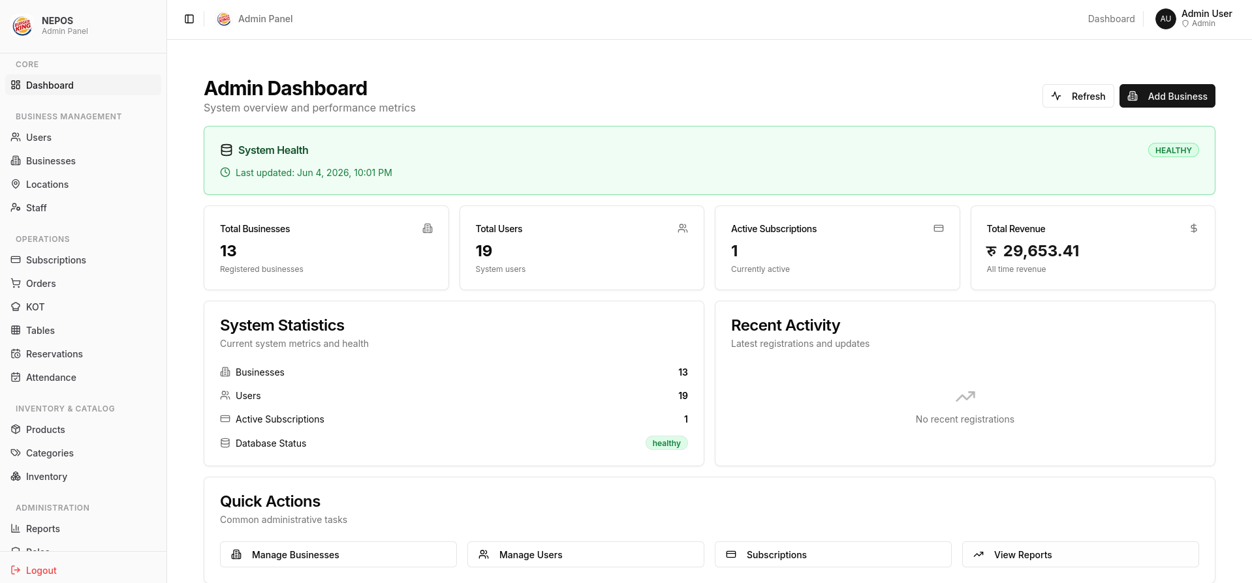Image resolution: width=1252 pixels, height=583 pixels.
Task: Click the Refresh button
Action: [1078, 96]
